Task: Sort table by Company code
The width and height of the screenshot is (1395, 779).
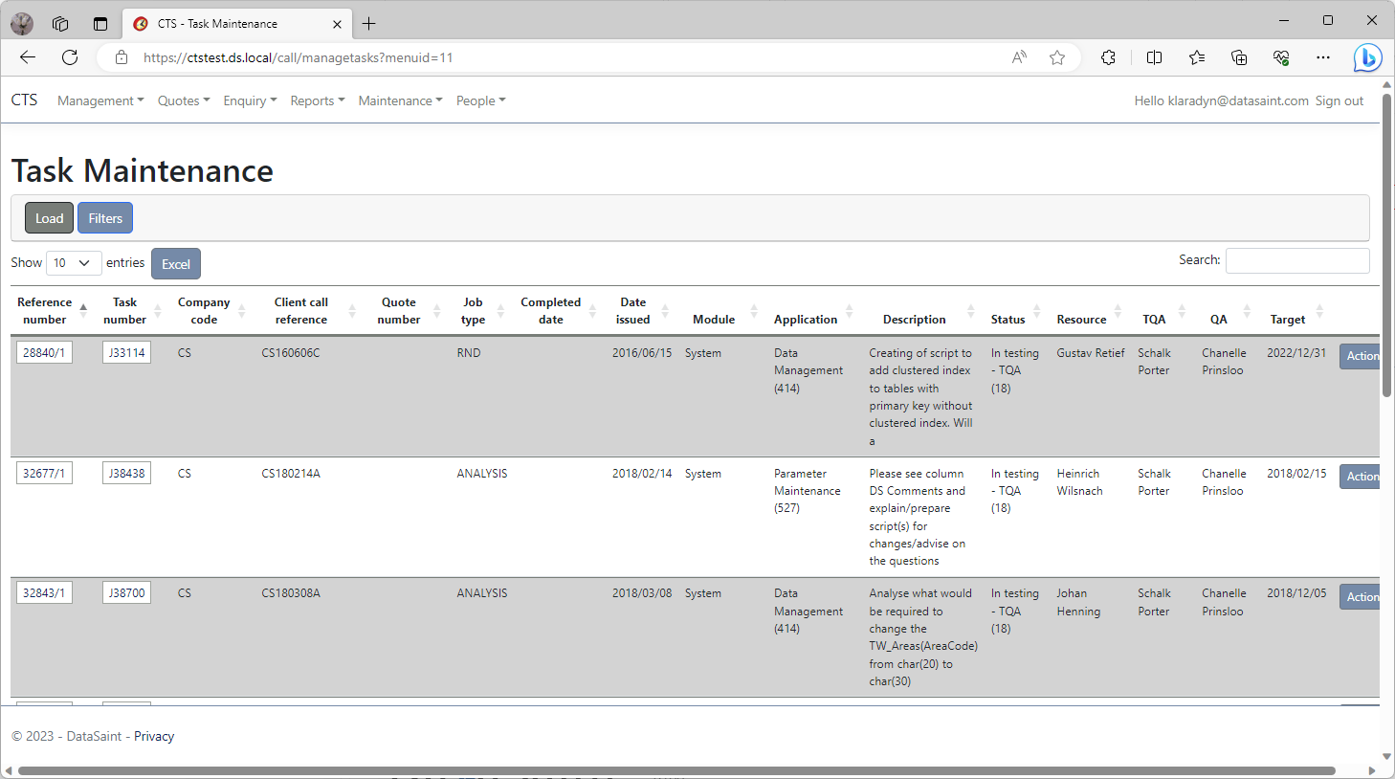Action: (210, 311)
